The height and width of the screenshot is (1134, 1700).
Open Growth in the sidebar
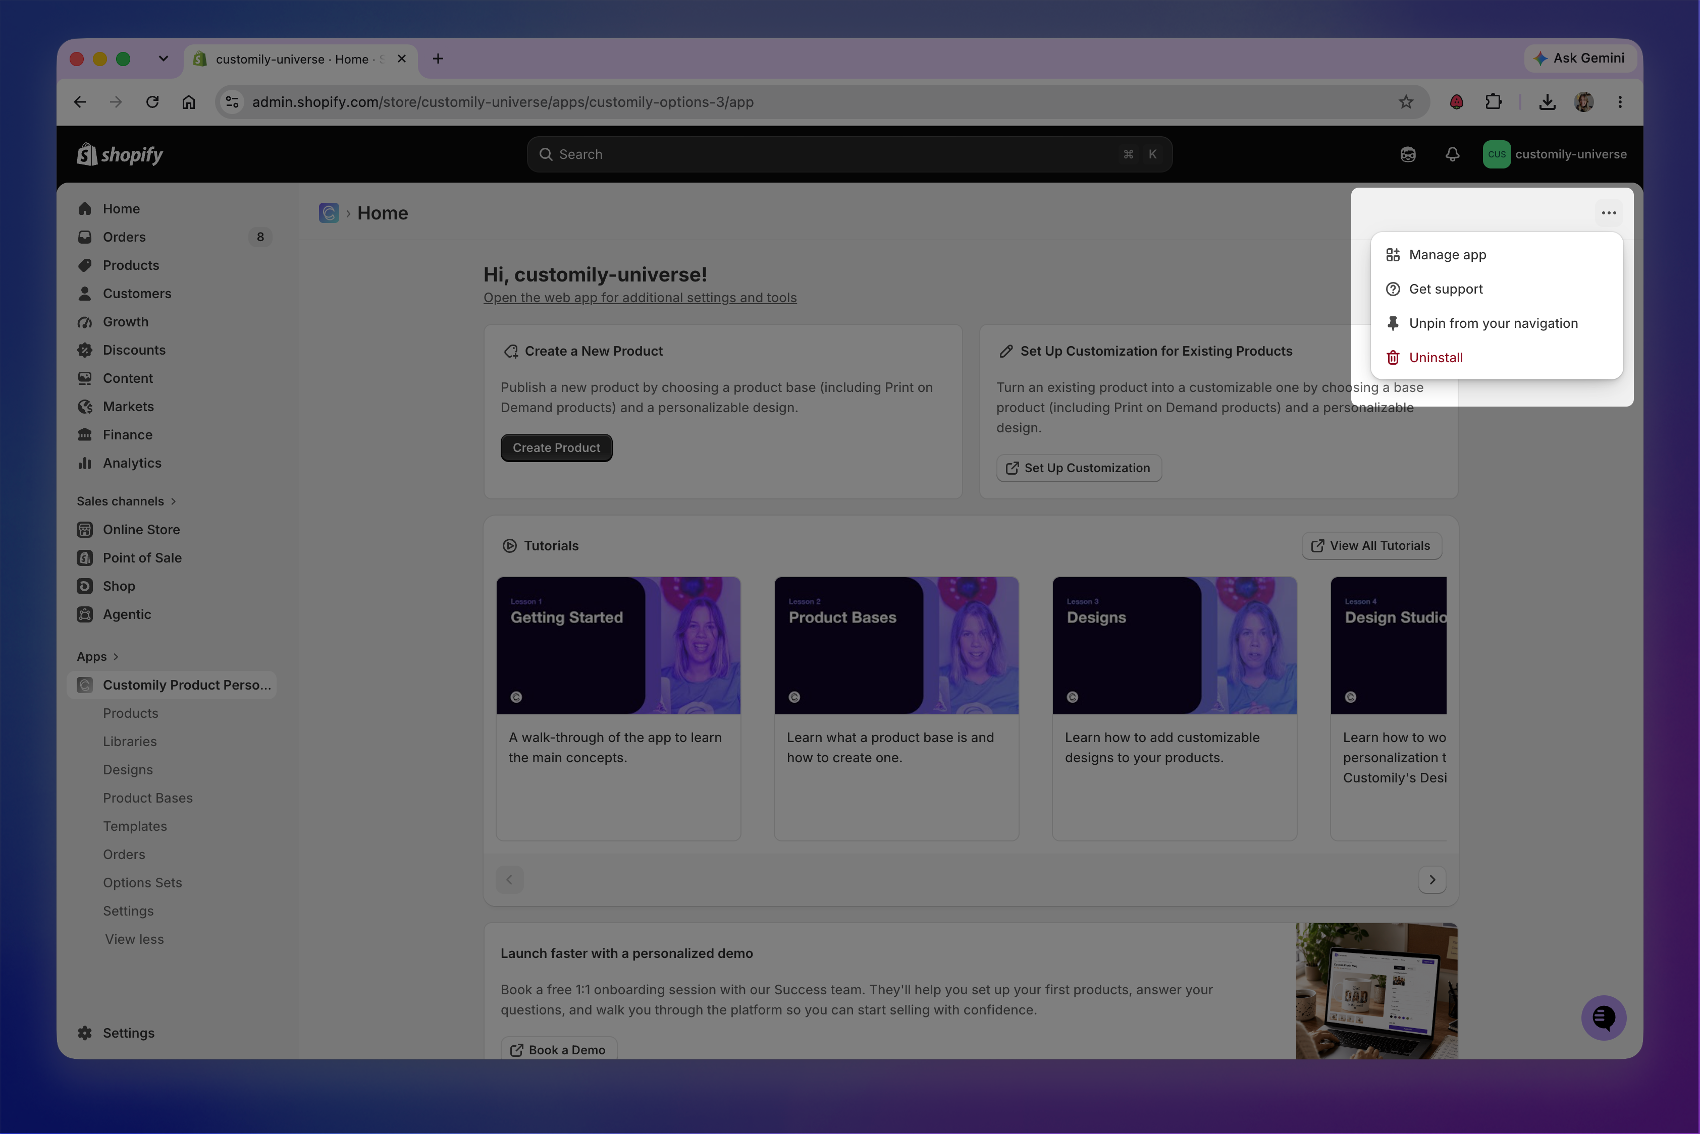click(172, 321)
